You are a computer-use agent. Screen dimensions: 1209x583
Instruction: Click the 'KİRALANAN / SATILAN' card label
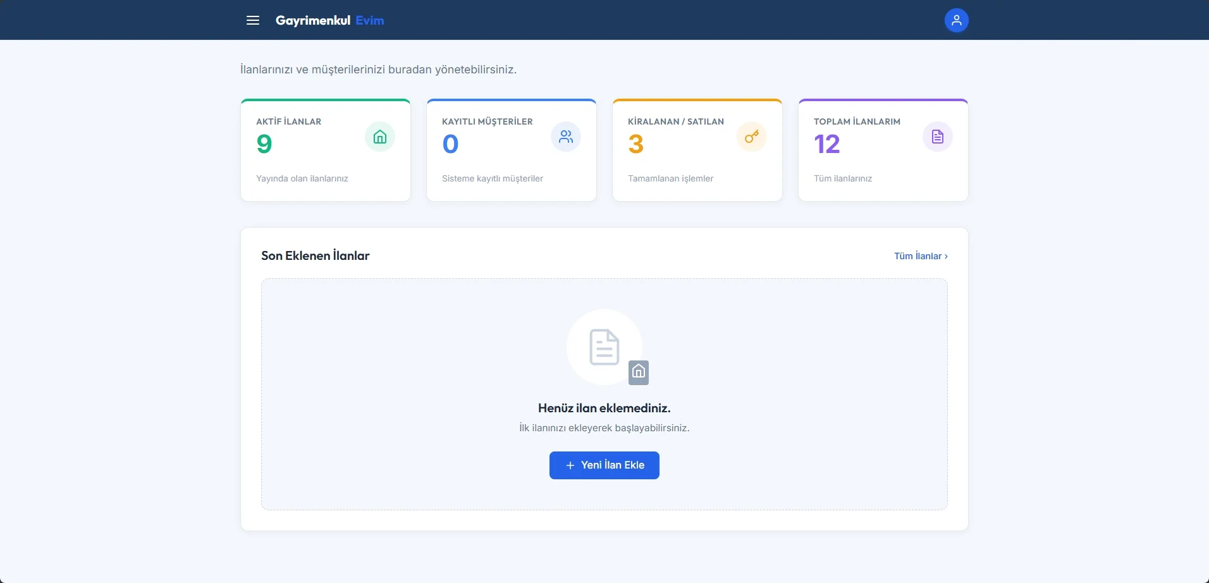pos(676,121)
